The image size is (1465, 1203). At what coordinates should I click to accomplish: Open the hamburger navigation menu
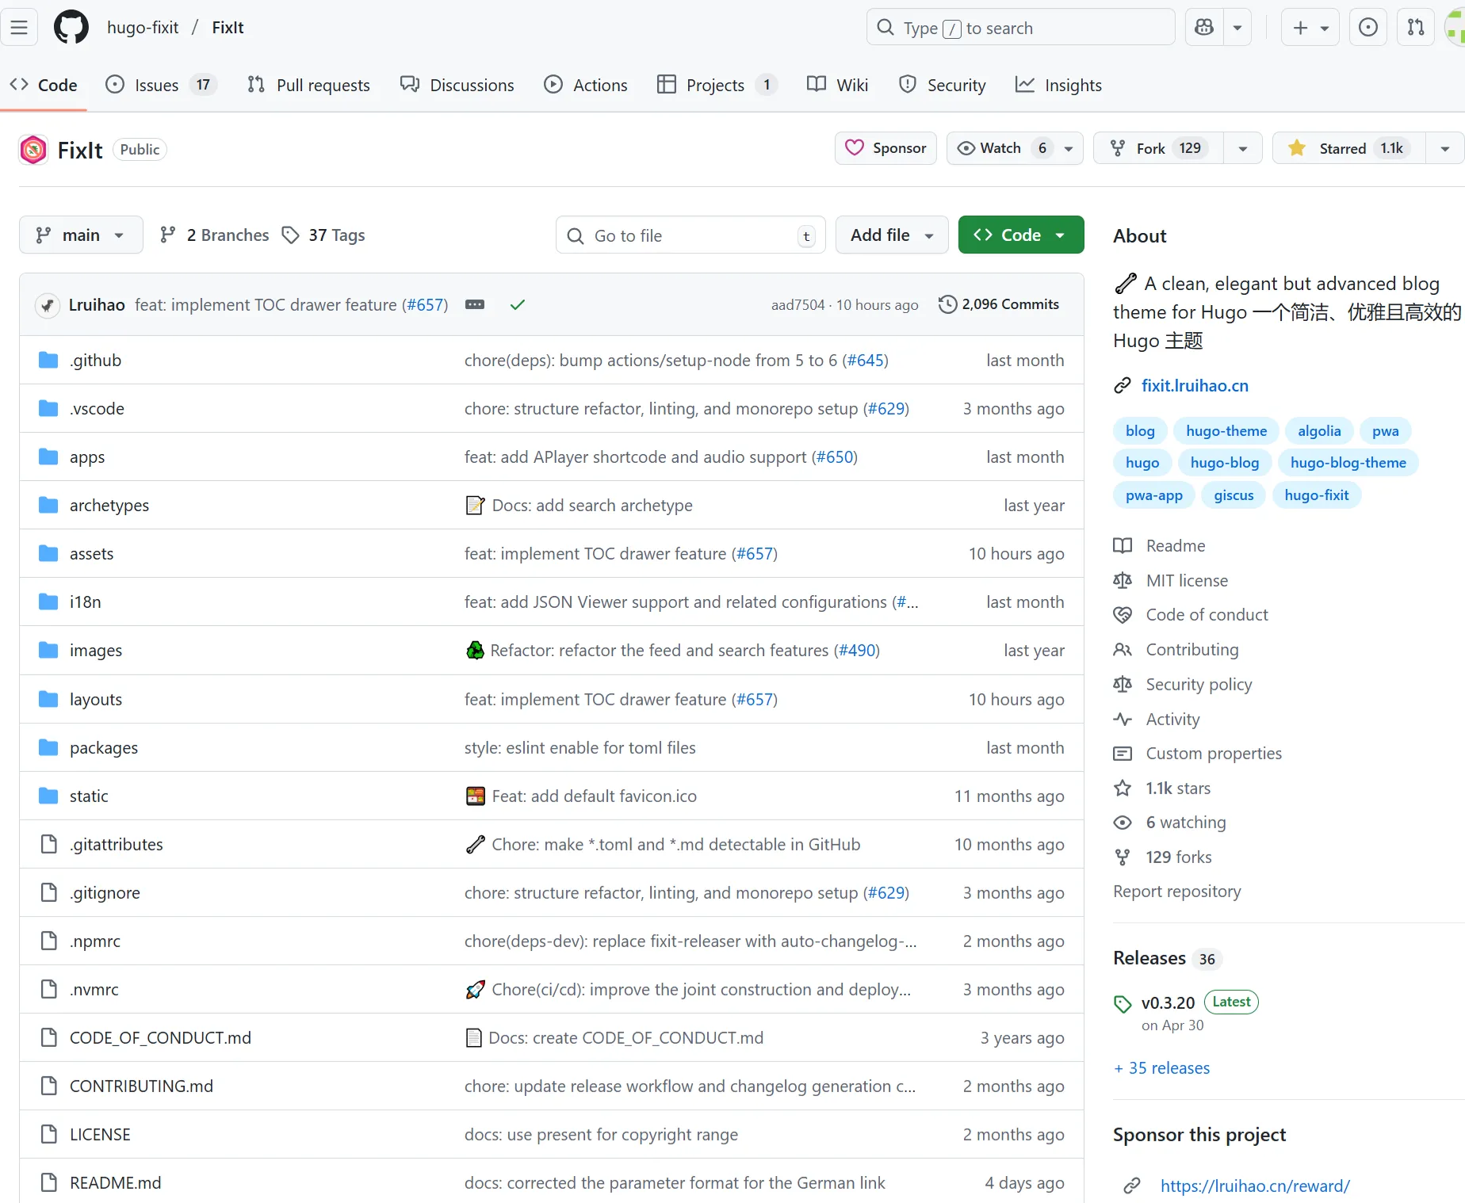click(x=19, y=28)
